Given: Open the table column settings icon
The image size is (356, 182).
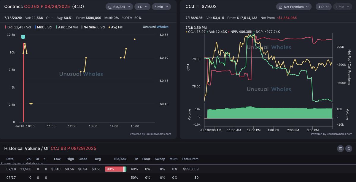Looking at the screenshot, I should (341, 149).
